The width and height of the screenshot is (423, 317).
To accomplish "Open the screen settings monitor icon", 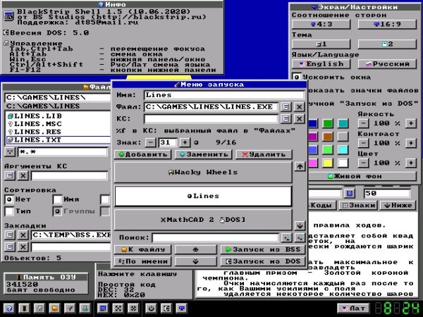I will point(182,309).
